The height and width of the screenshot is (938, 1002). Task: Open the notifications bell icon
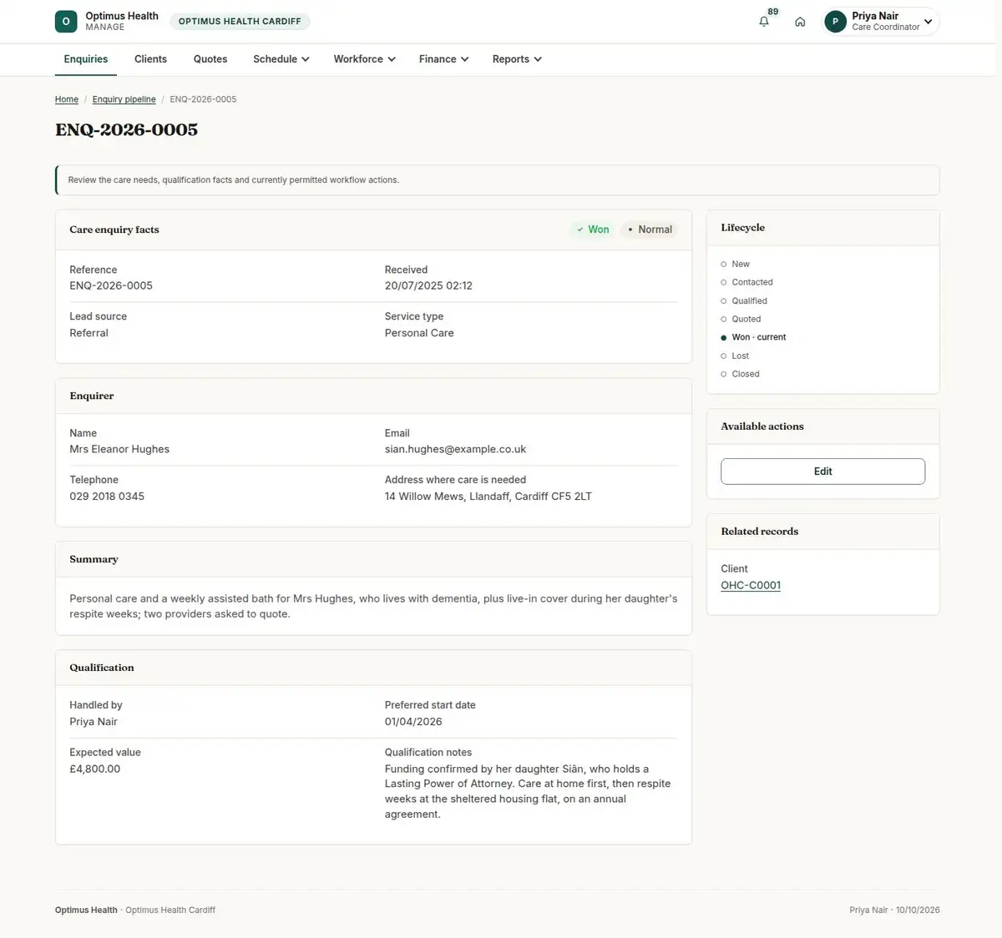coord(763,22)
